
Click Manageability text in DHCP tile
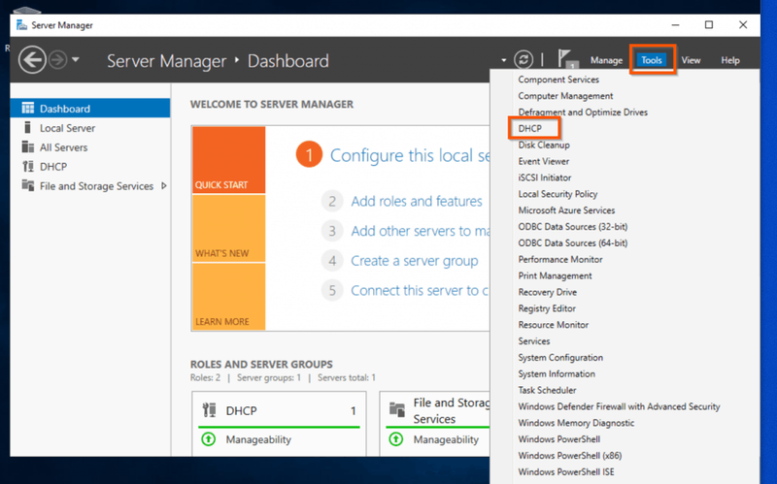pos(258,439)
